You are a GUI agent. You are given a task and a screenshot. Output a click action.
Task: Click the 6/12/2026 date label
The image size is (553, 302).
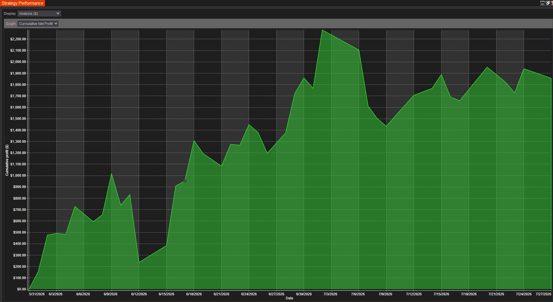(x=139, y=294)
